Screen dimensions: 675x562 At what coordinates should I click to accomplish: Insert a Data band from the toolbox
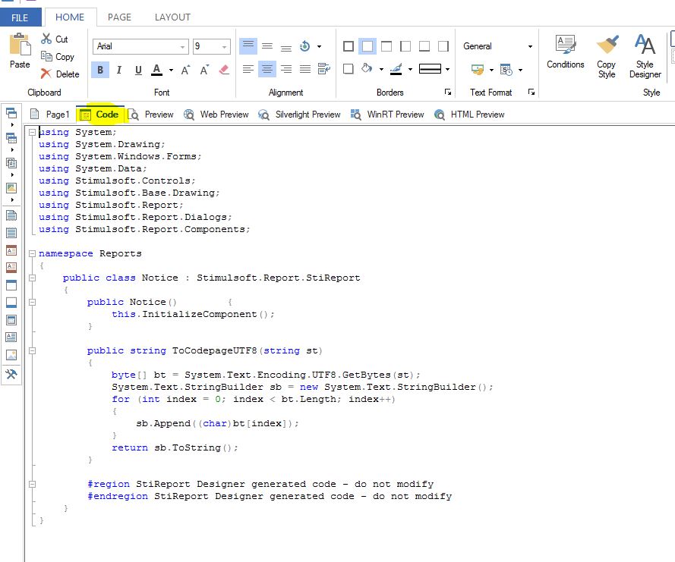(x=11, y=233)
